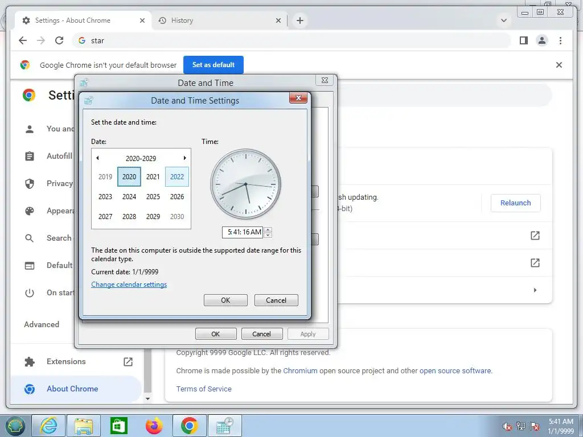The height and width of the screenshot is (437, 583).
Task: Click the Relaunch button
Action: [x=515, y=203]
